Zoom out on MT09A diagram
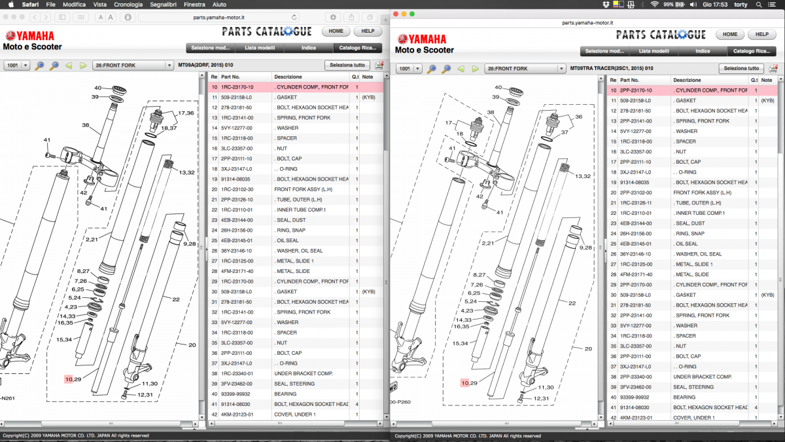The width and height of the screenshot is (785, 442). tap(54, 65)
